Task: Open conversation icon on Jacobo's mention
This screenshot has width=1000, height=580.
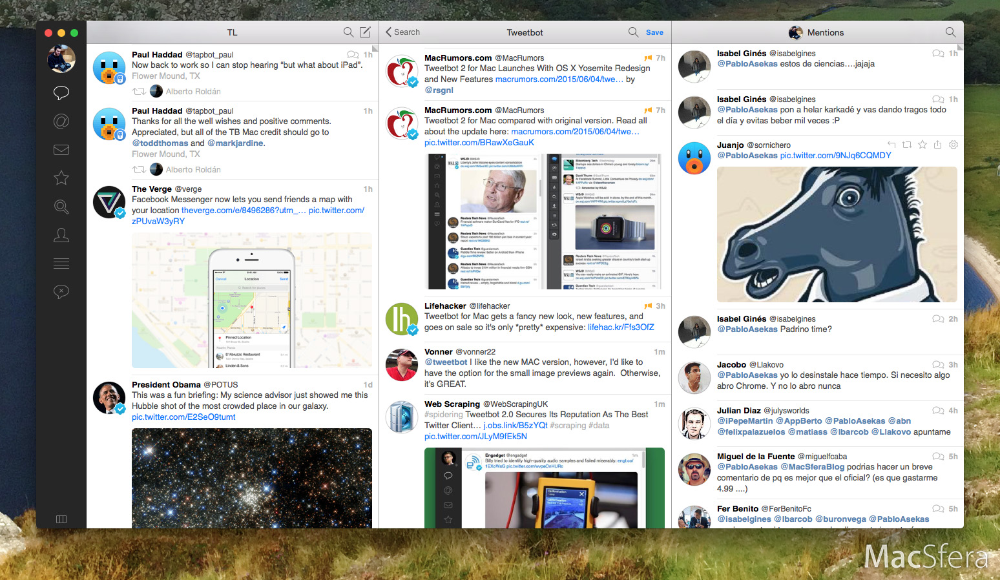Action: tap(938, 365)
